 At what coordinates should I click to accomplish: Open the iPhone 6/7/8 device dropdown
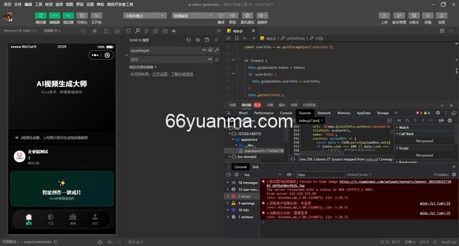(x=21, y=30)
